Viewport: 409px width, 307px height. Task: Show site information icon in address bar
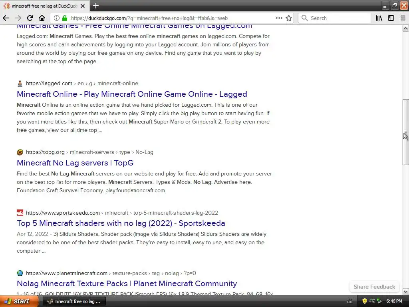click(x=56, y=18)
